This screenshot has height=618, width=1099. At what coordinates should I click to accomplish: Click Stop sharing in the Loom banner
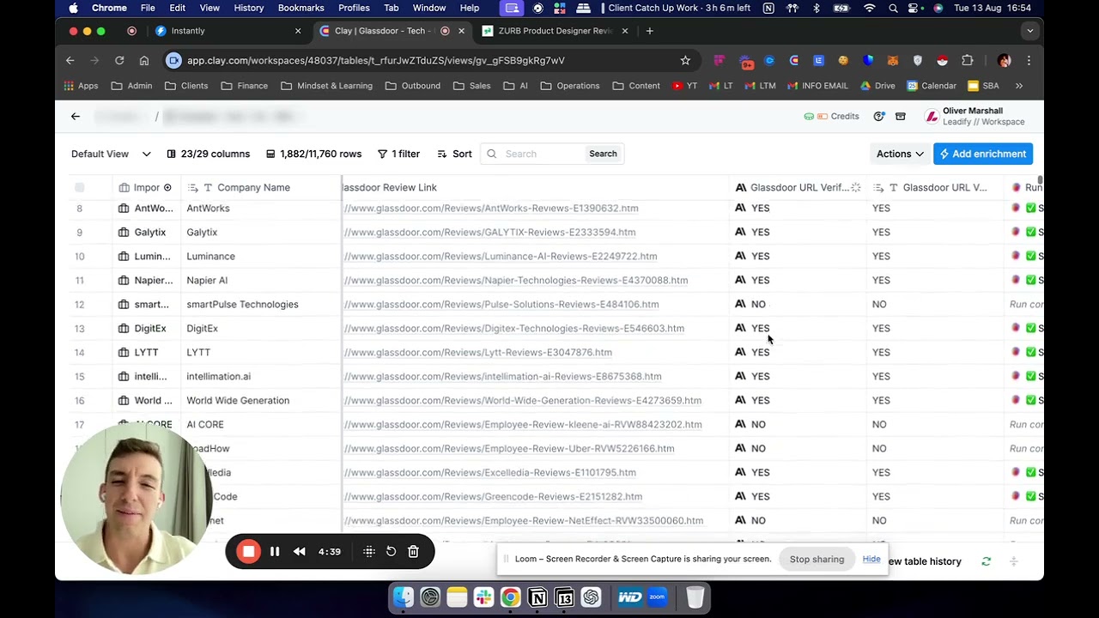click(x=817, y=560)
